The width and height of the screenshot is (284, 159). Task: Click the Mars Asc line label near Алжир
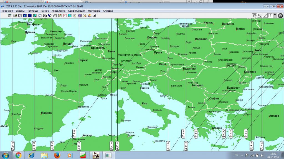click(x=74, y=134)
